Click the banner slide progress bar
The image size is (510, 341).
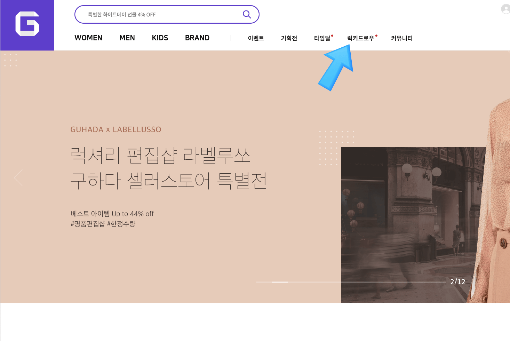[x=351, y=282]
